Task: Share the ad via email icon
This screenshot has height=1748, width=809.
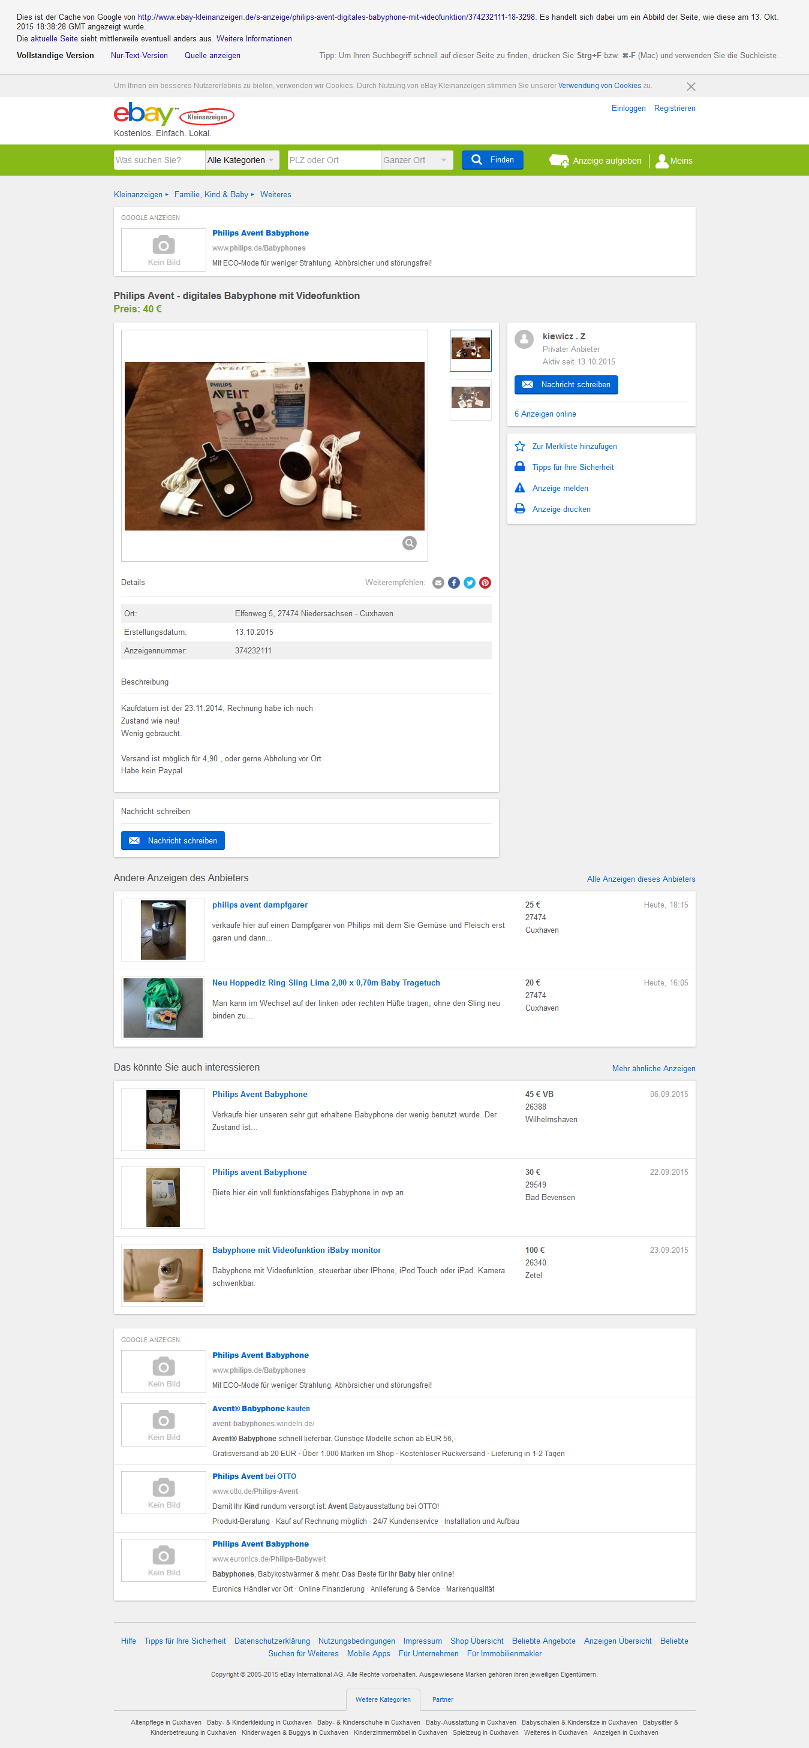Action: pyautogui.click(x=438, y=583)
